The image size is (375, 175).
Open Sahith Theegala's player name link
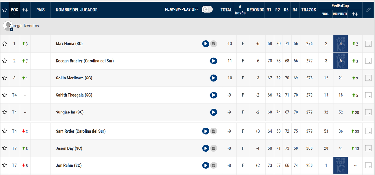pos(74,95)
